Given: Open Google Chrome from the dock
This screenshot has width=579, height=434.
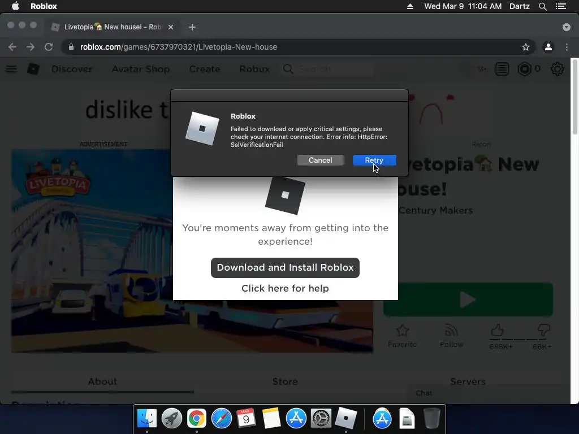Looking at the screenshot, I should (x=196, y=419).
